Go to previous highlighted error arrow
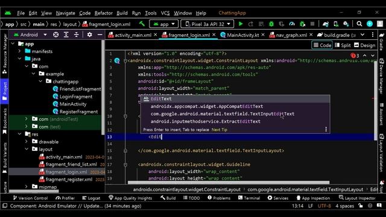Image resolution: width=386 pixels, height=217 pixels. 364,55
